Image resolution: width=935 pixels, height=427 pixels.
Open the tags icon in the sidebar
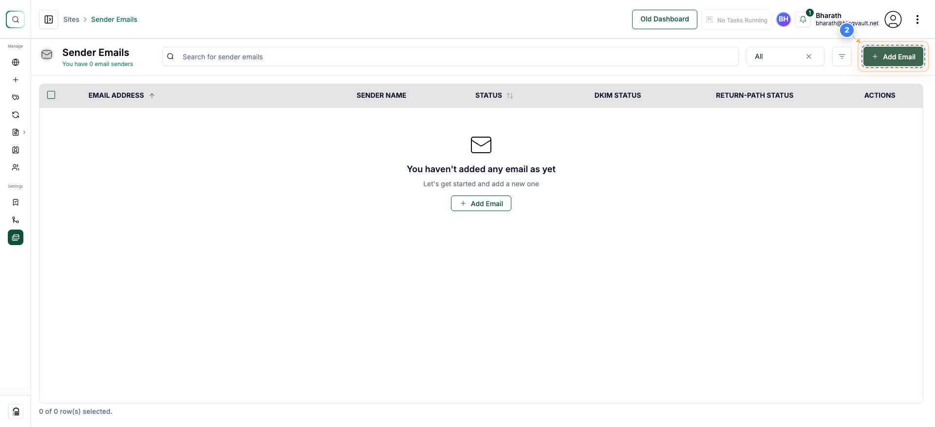pos(16,97)
